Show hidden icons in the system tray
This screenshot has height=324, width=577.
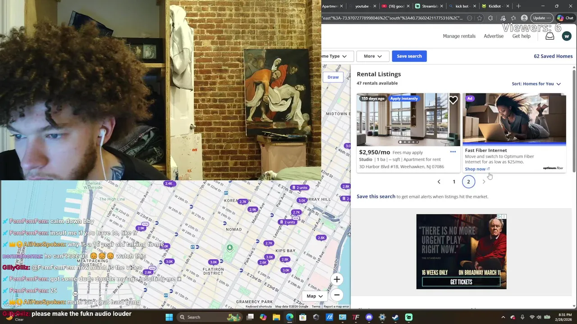click(503, 317)
